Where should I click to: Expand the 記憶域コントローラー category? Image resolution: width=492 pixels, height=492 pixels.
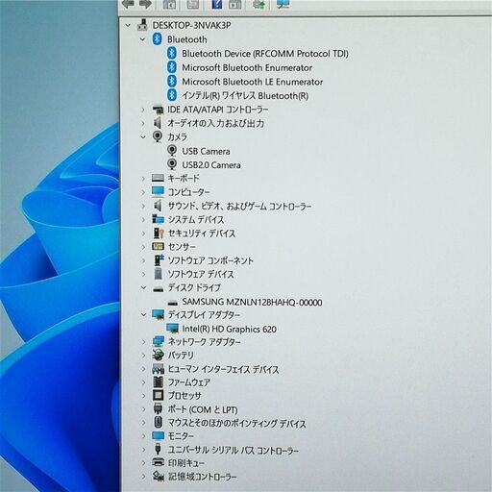click(143, 477)
